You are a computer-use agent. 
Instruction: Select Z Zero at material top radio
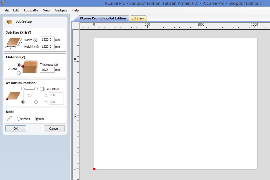[19, 65]
